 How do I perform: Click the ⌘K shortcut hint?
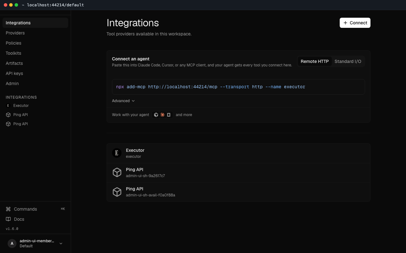(x=63, y=209)
